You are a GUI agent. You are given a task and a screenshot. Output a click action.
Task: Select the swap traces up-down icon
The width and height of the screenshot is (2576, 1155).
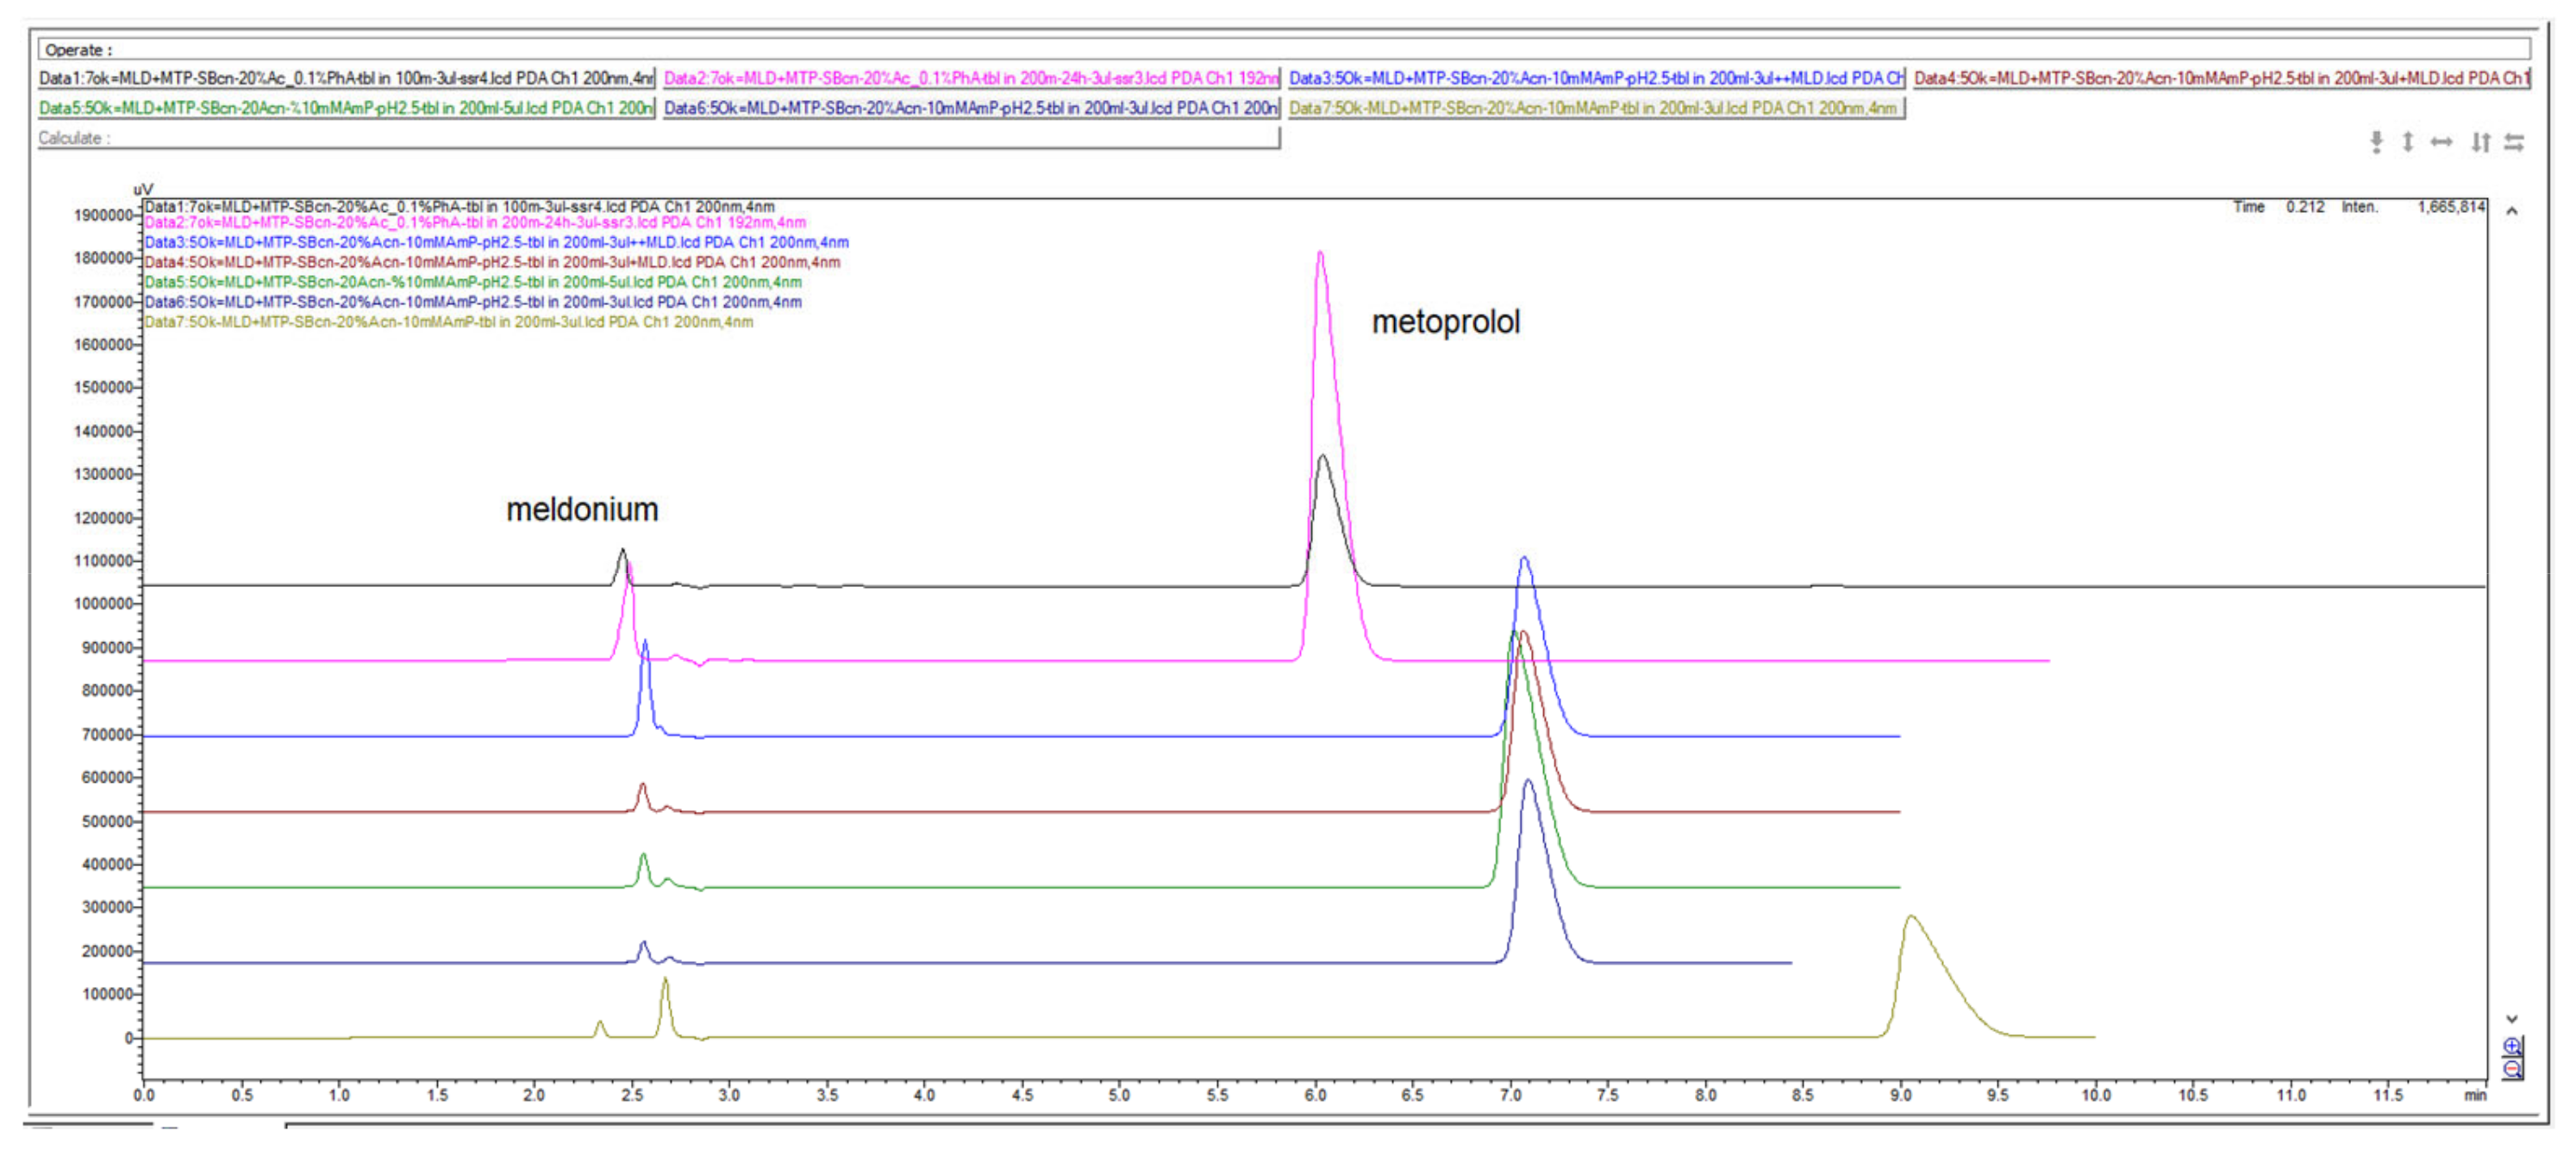coord(2481,143)
